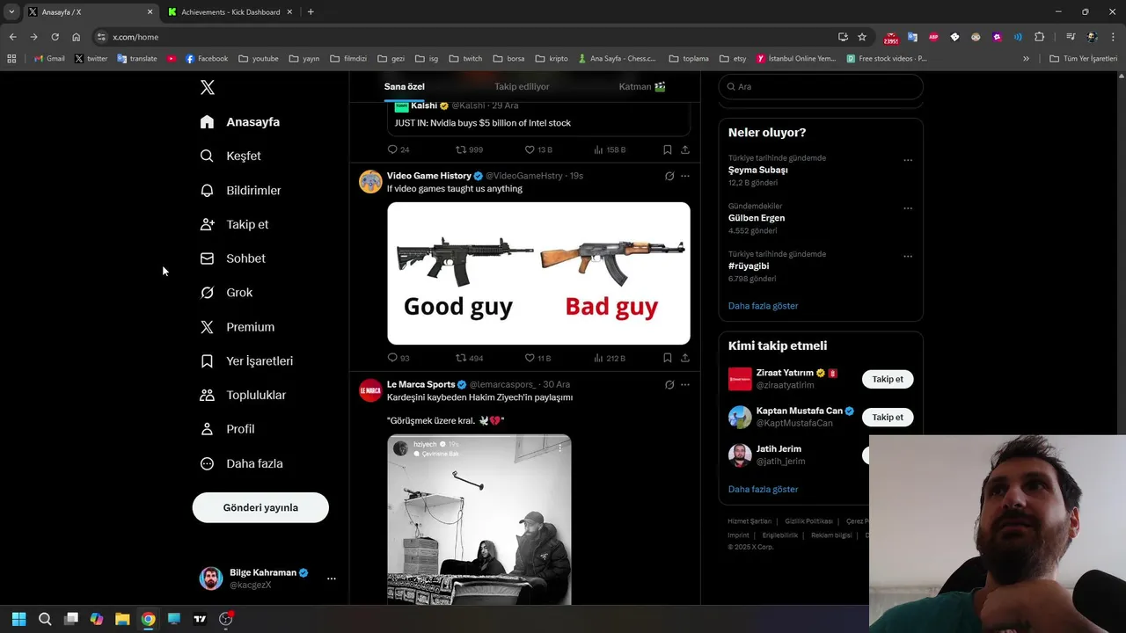Open Tüm Yer İşaretleri folder
This screenshot has width=1126, height=633.
(x=1083, y=59)
